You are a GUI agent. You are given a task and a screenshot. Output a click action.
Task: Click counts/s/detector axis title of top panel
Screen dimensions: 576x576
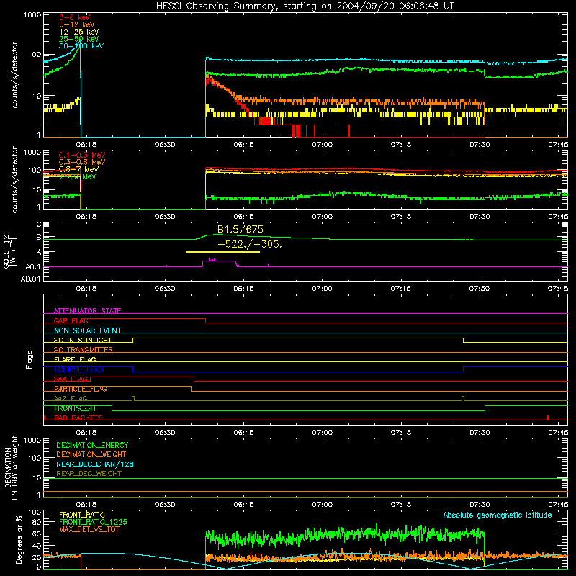[14, 75]
